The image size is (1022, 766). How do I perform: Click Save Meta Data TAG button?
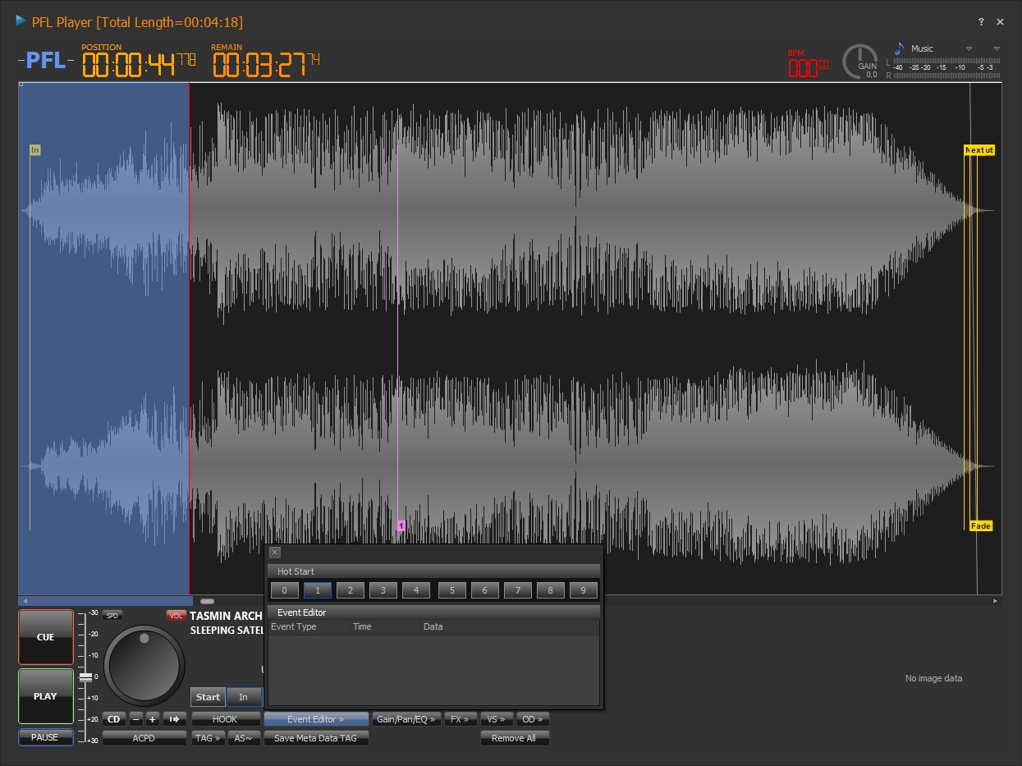(x=316, y=738)
